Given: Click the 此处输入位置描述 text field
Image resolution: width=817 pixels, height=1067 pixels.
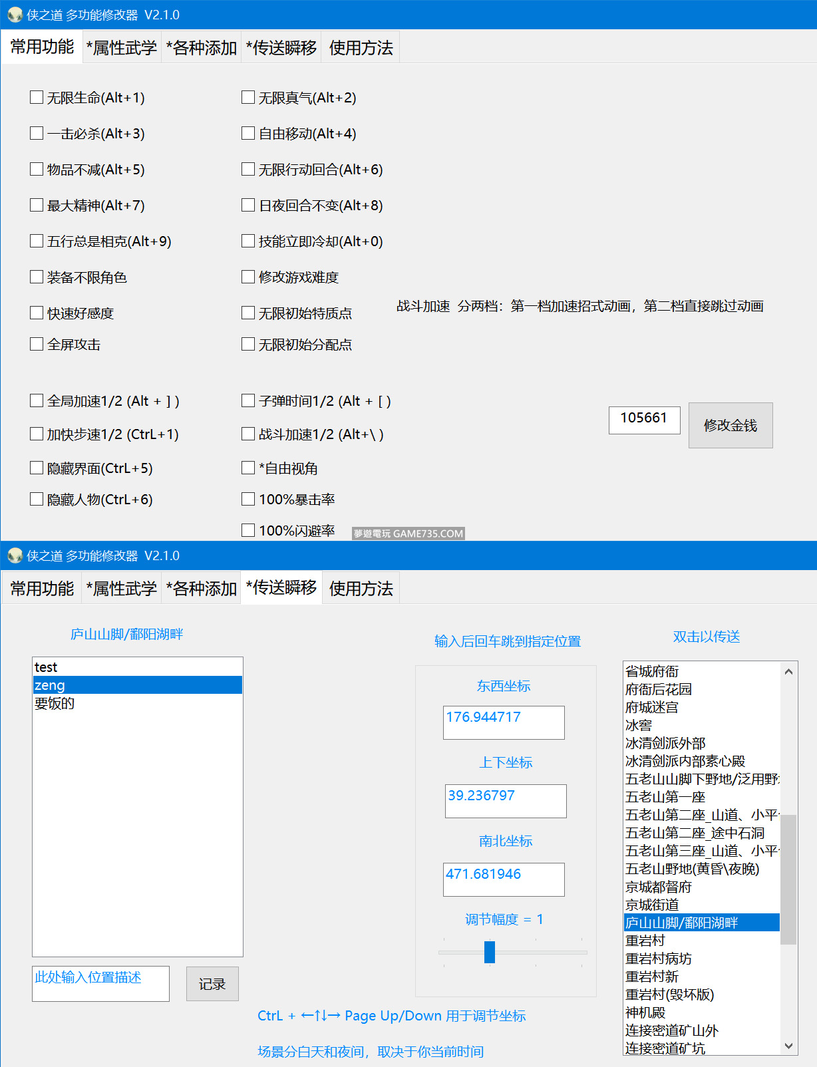Looking at the screenshot, I should tap(100, 983).
